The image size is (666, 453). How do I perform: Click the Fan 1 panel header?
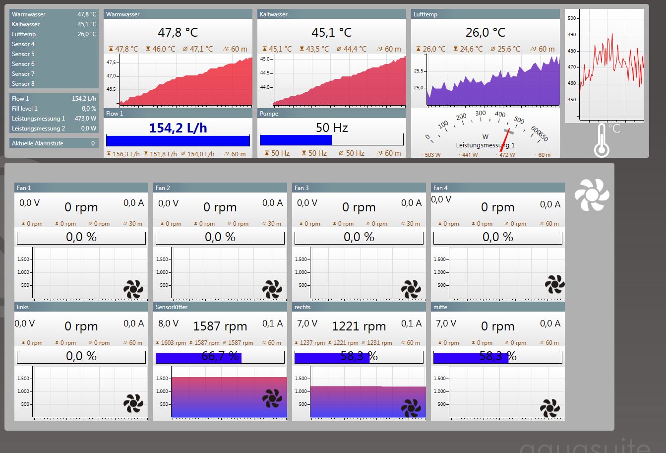(81, 188)
